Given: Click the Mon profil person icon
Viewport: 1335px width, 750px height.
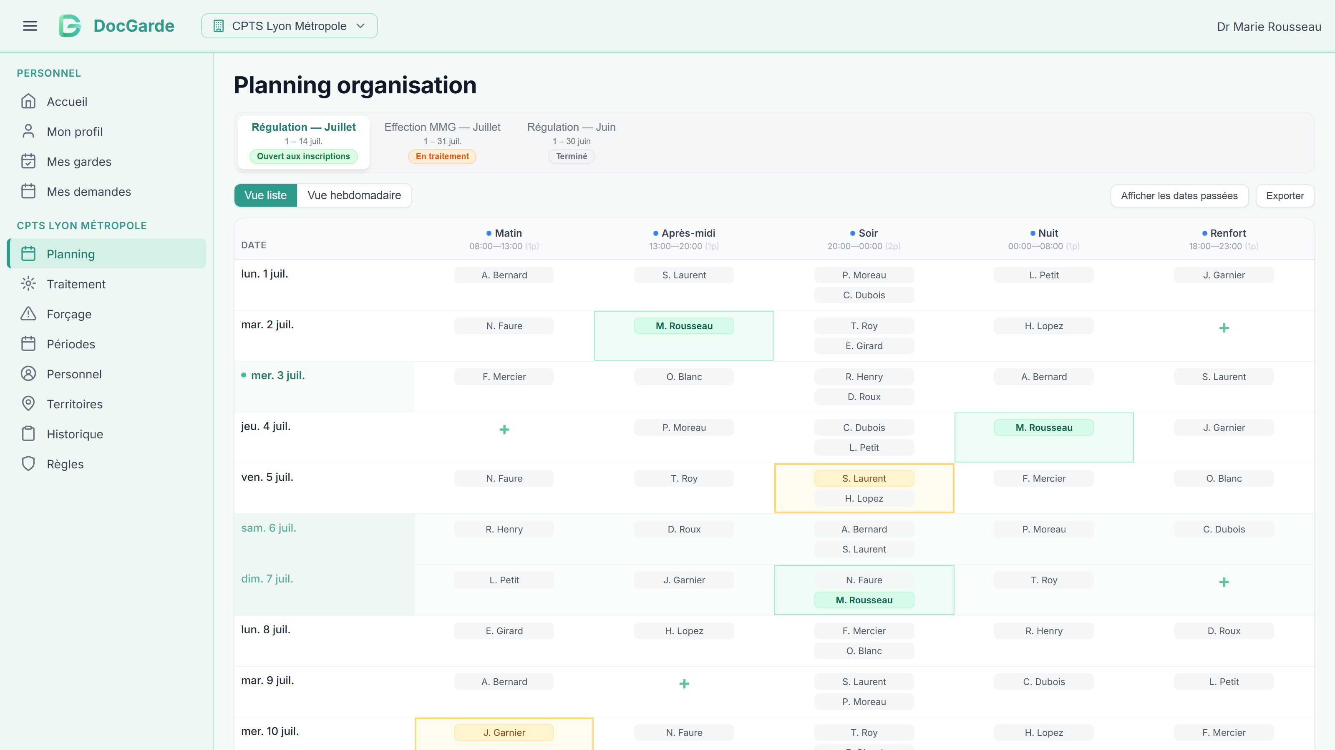Looking at the screenshot, I should (x=28, y=132).
